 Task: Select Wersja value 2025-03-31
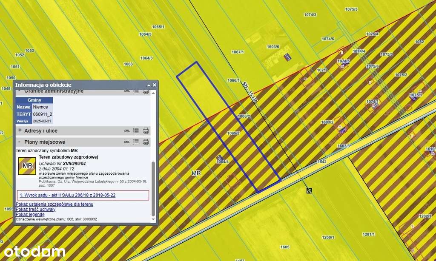(42, 121)
